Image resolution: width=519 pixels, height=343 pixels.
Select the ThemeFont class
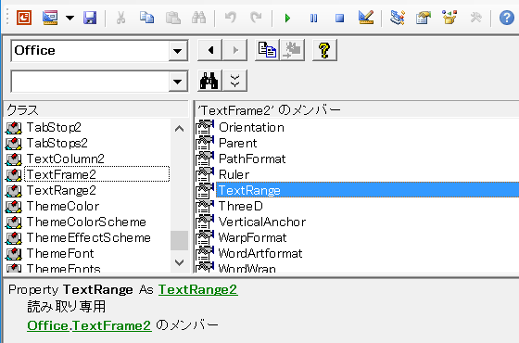point(60,254)
